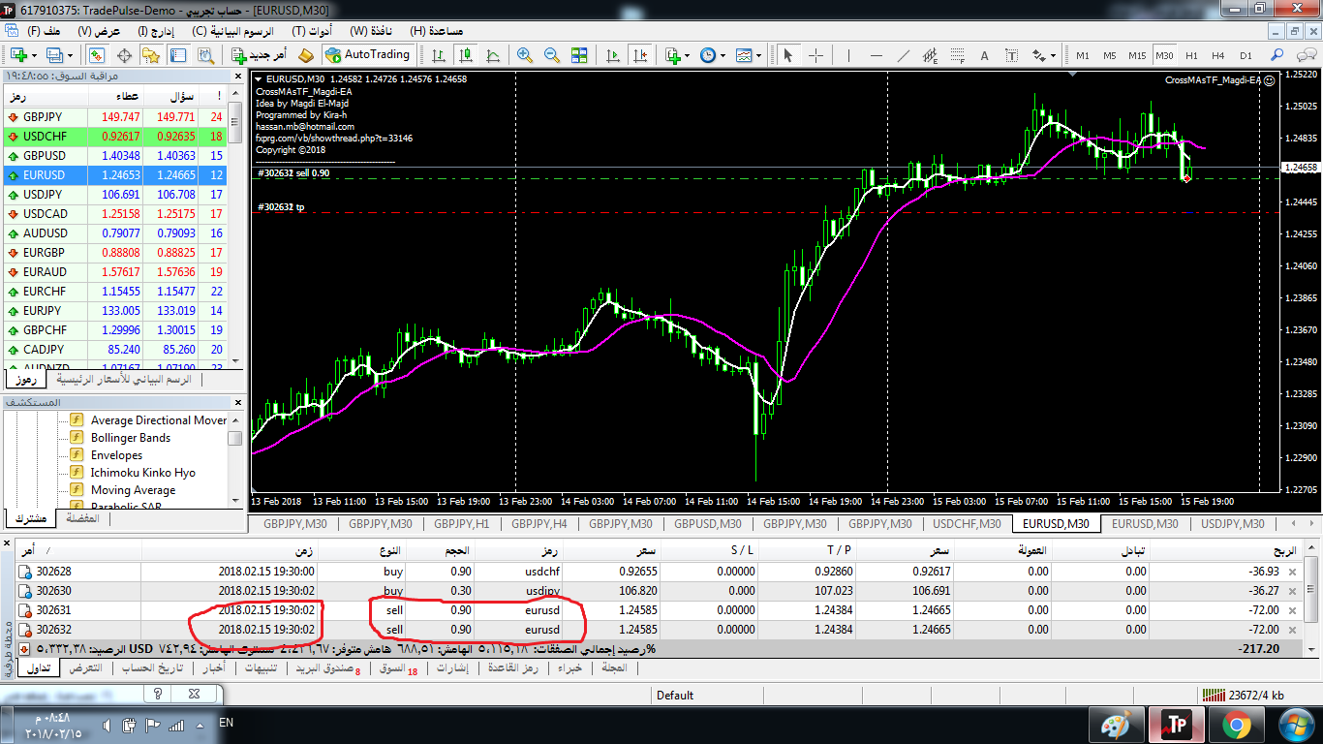Viewport: 1323px width, 744px height.
Task: Toggle the Auto Scroll chart icon
Action: pyautogui.click(x=613, y=55)
